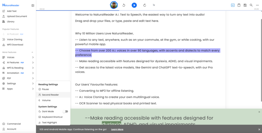This screenshot has width=262, height=133.
Task: Click the Voices sidebar icon
Action: pyautogui.click(x=4, y=57)
